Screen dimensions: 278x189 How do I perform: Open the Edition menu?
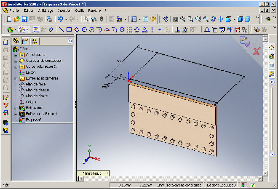pos(29,11)
